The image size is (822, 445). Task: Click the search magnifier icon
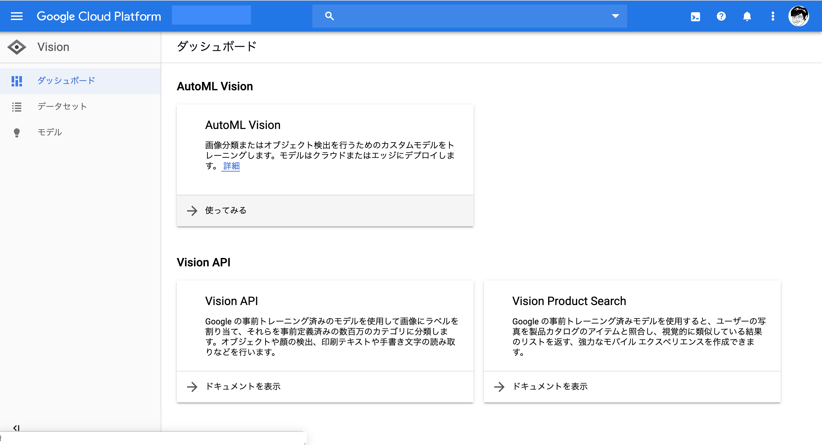click(x=329, y=16)
